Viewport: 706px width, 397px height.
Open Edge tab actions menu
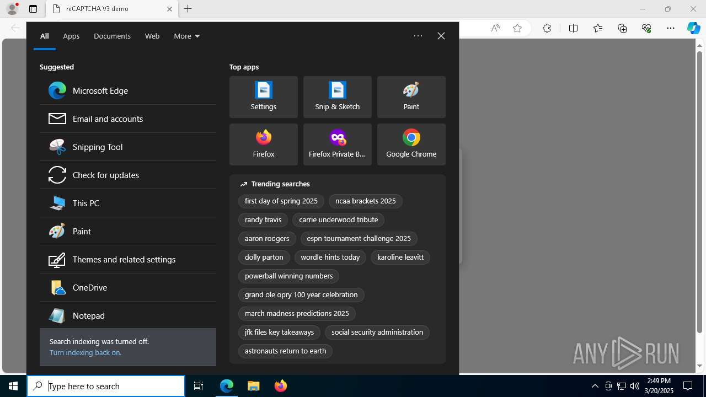(x=33, y=9)
